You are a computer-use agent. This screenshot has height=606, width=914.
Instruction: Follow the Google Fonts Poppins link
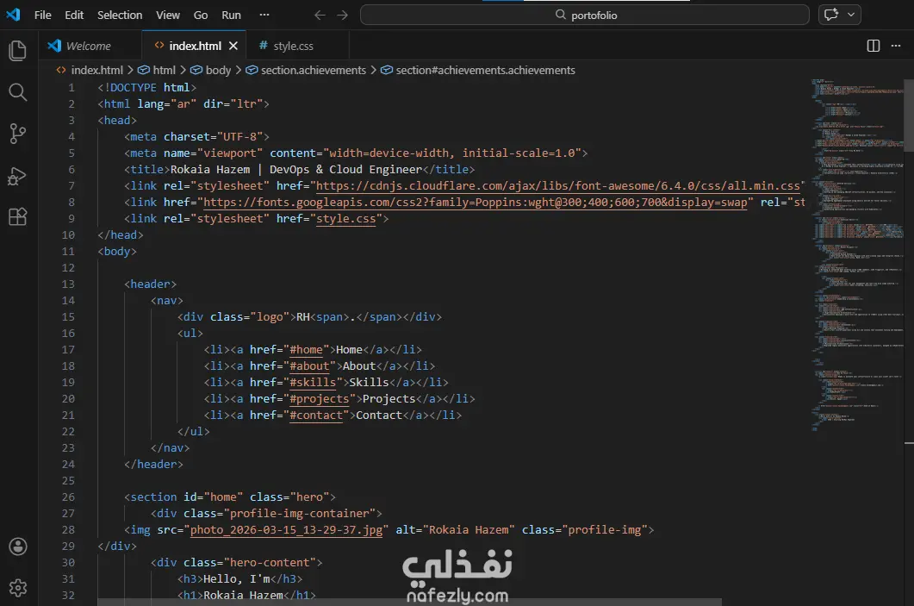coord(475,202)
